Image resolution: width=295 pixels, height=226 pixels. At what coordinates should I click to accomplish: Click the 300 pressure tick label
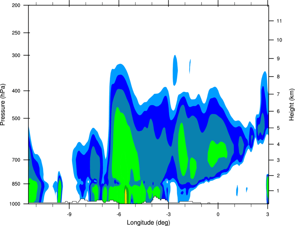coord(16,55)
